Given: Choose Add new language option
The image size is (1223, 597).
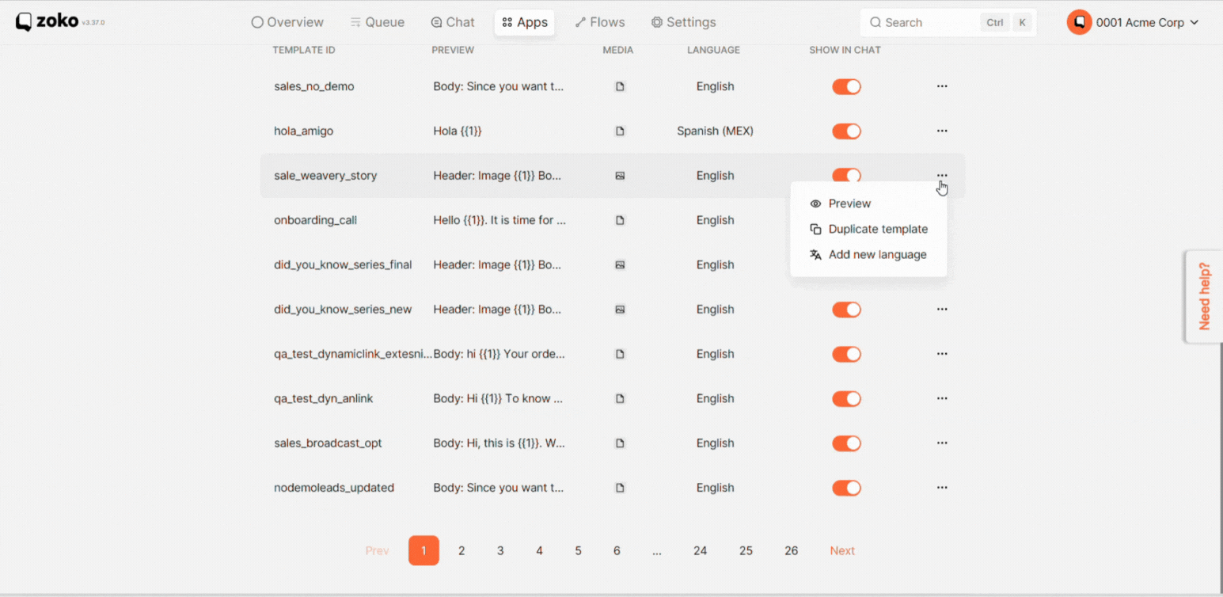Looking at the screenshot, I should (x=868, y=254).
